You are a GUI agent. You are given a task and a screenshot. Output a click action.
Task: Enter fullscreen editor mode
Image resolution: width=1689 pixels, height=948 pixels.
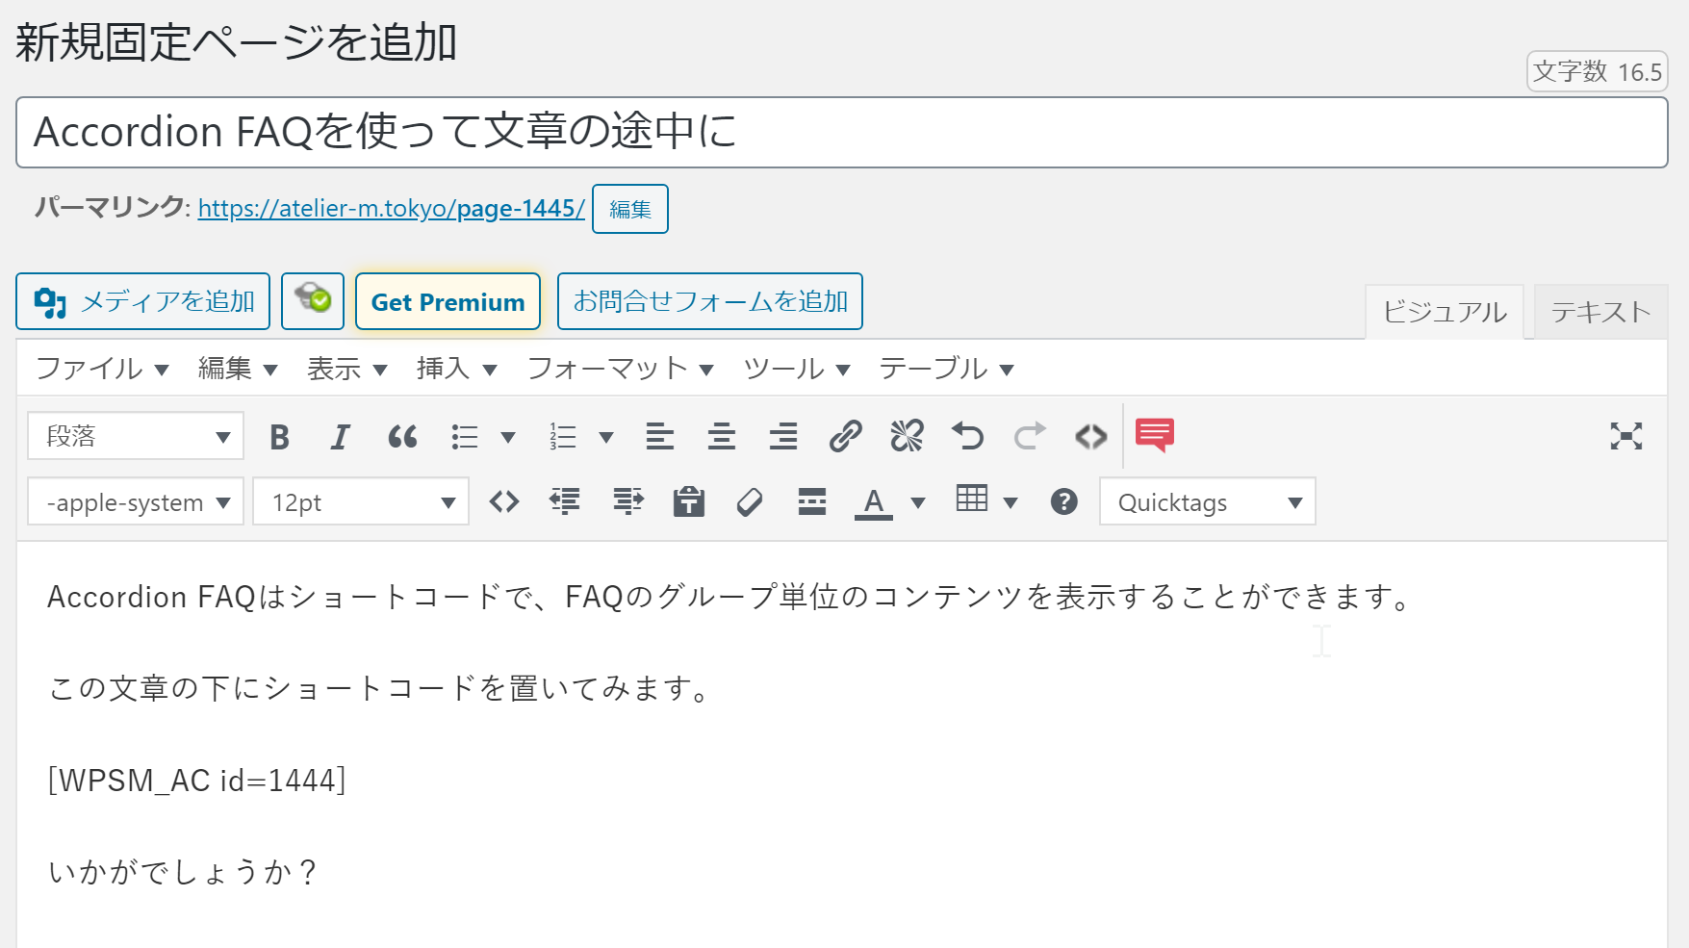tap(1625, 437)
